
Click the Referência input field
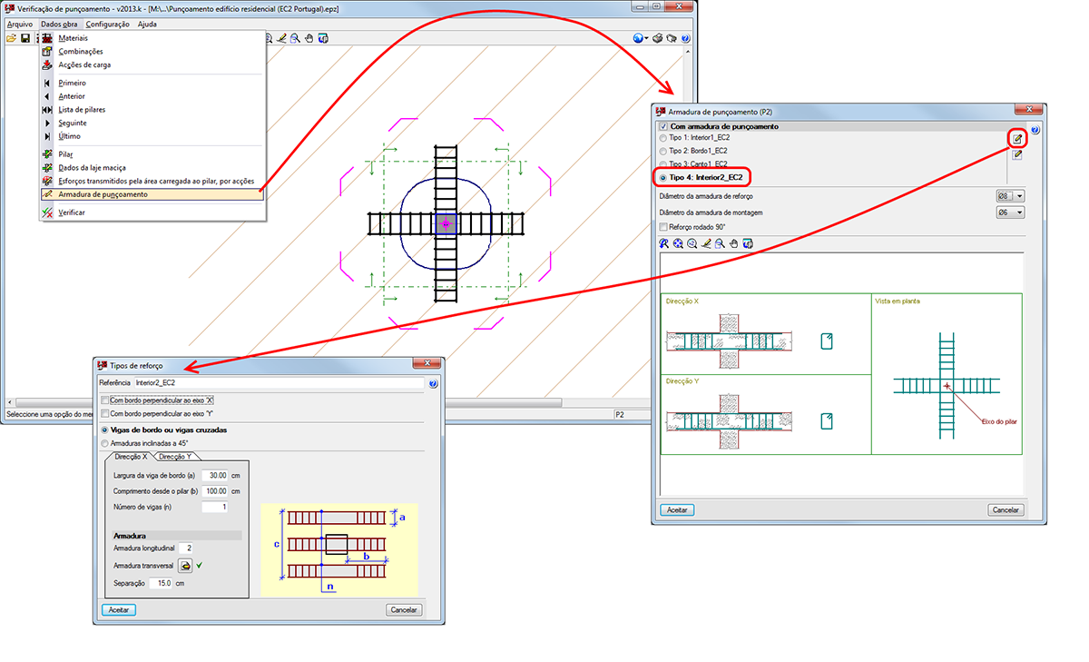click(x=279, y=384)
